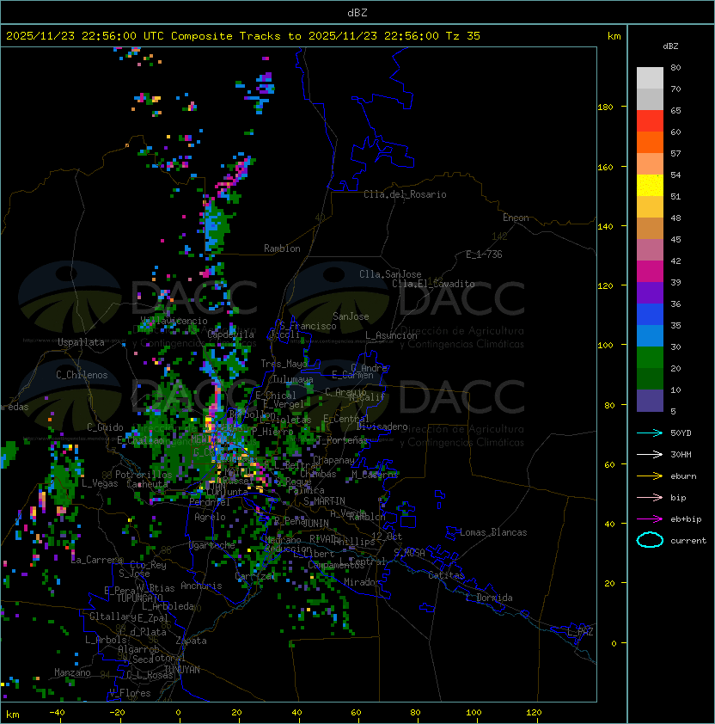Click the 'Potrerillos' map label
Image resolution: width=715 pixels, height=724 pixels.
(x=144, y=475)
